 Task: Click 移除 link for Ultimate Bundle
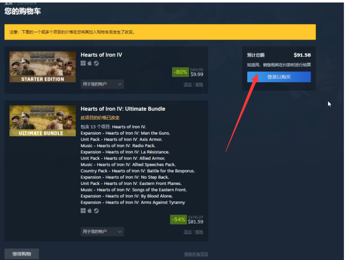tap(199, 232)
